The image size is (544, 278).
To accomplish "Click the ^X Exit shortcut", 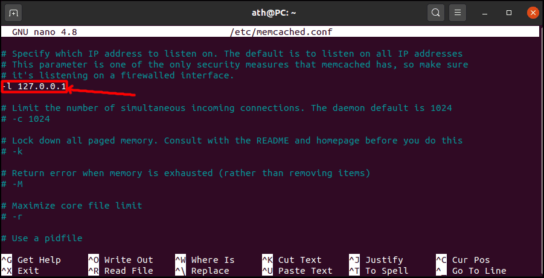I will [20, 271].
